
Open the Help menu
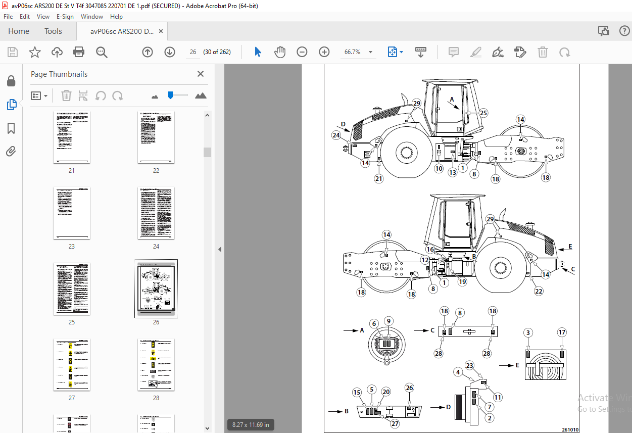pyautogui.click(x=116, y=17)
